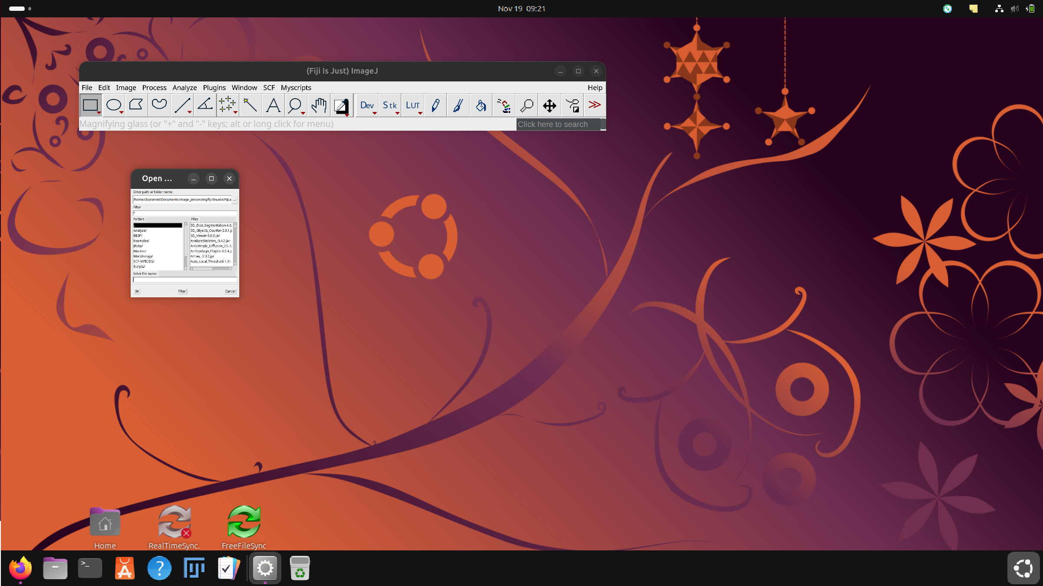The image size is (1043, 586).
Task: Select the Flood Fill bucket tool
Action: click(x=481, y=105)
